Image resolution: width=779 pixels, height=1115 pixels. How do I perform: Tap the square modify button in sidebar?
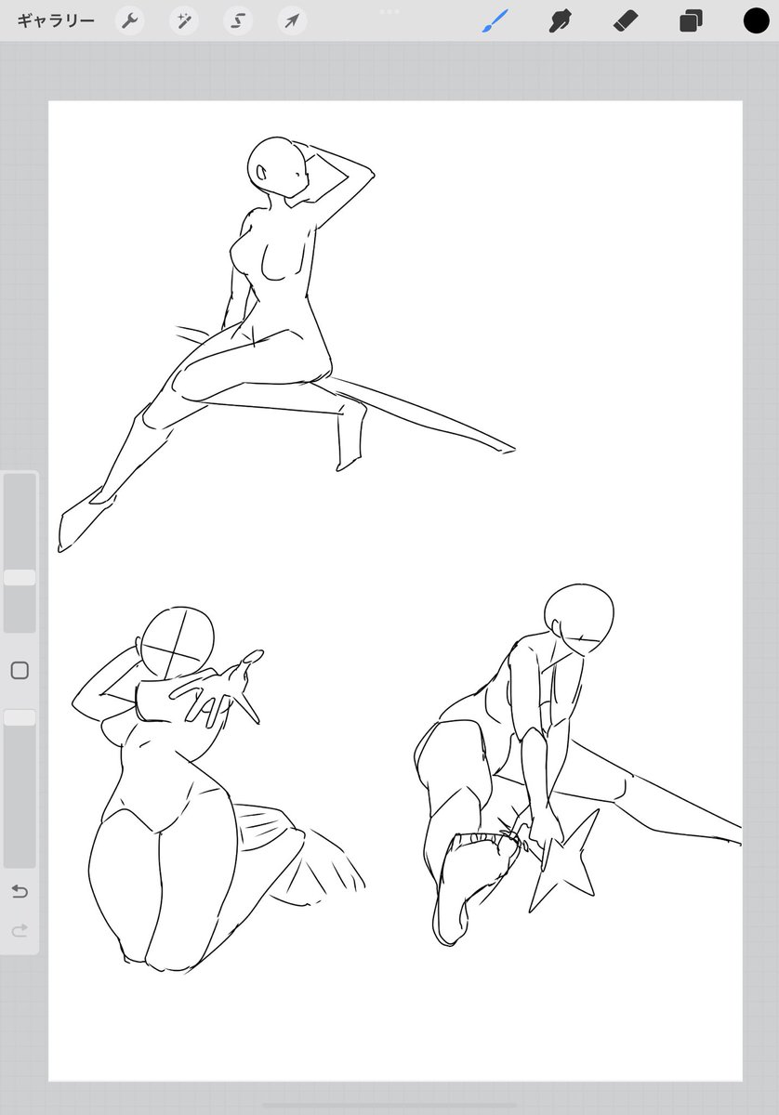20,670
